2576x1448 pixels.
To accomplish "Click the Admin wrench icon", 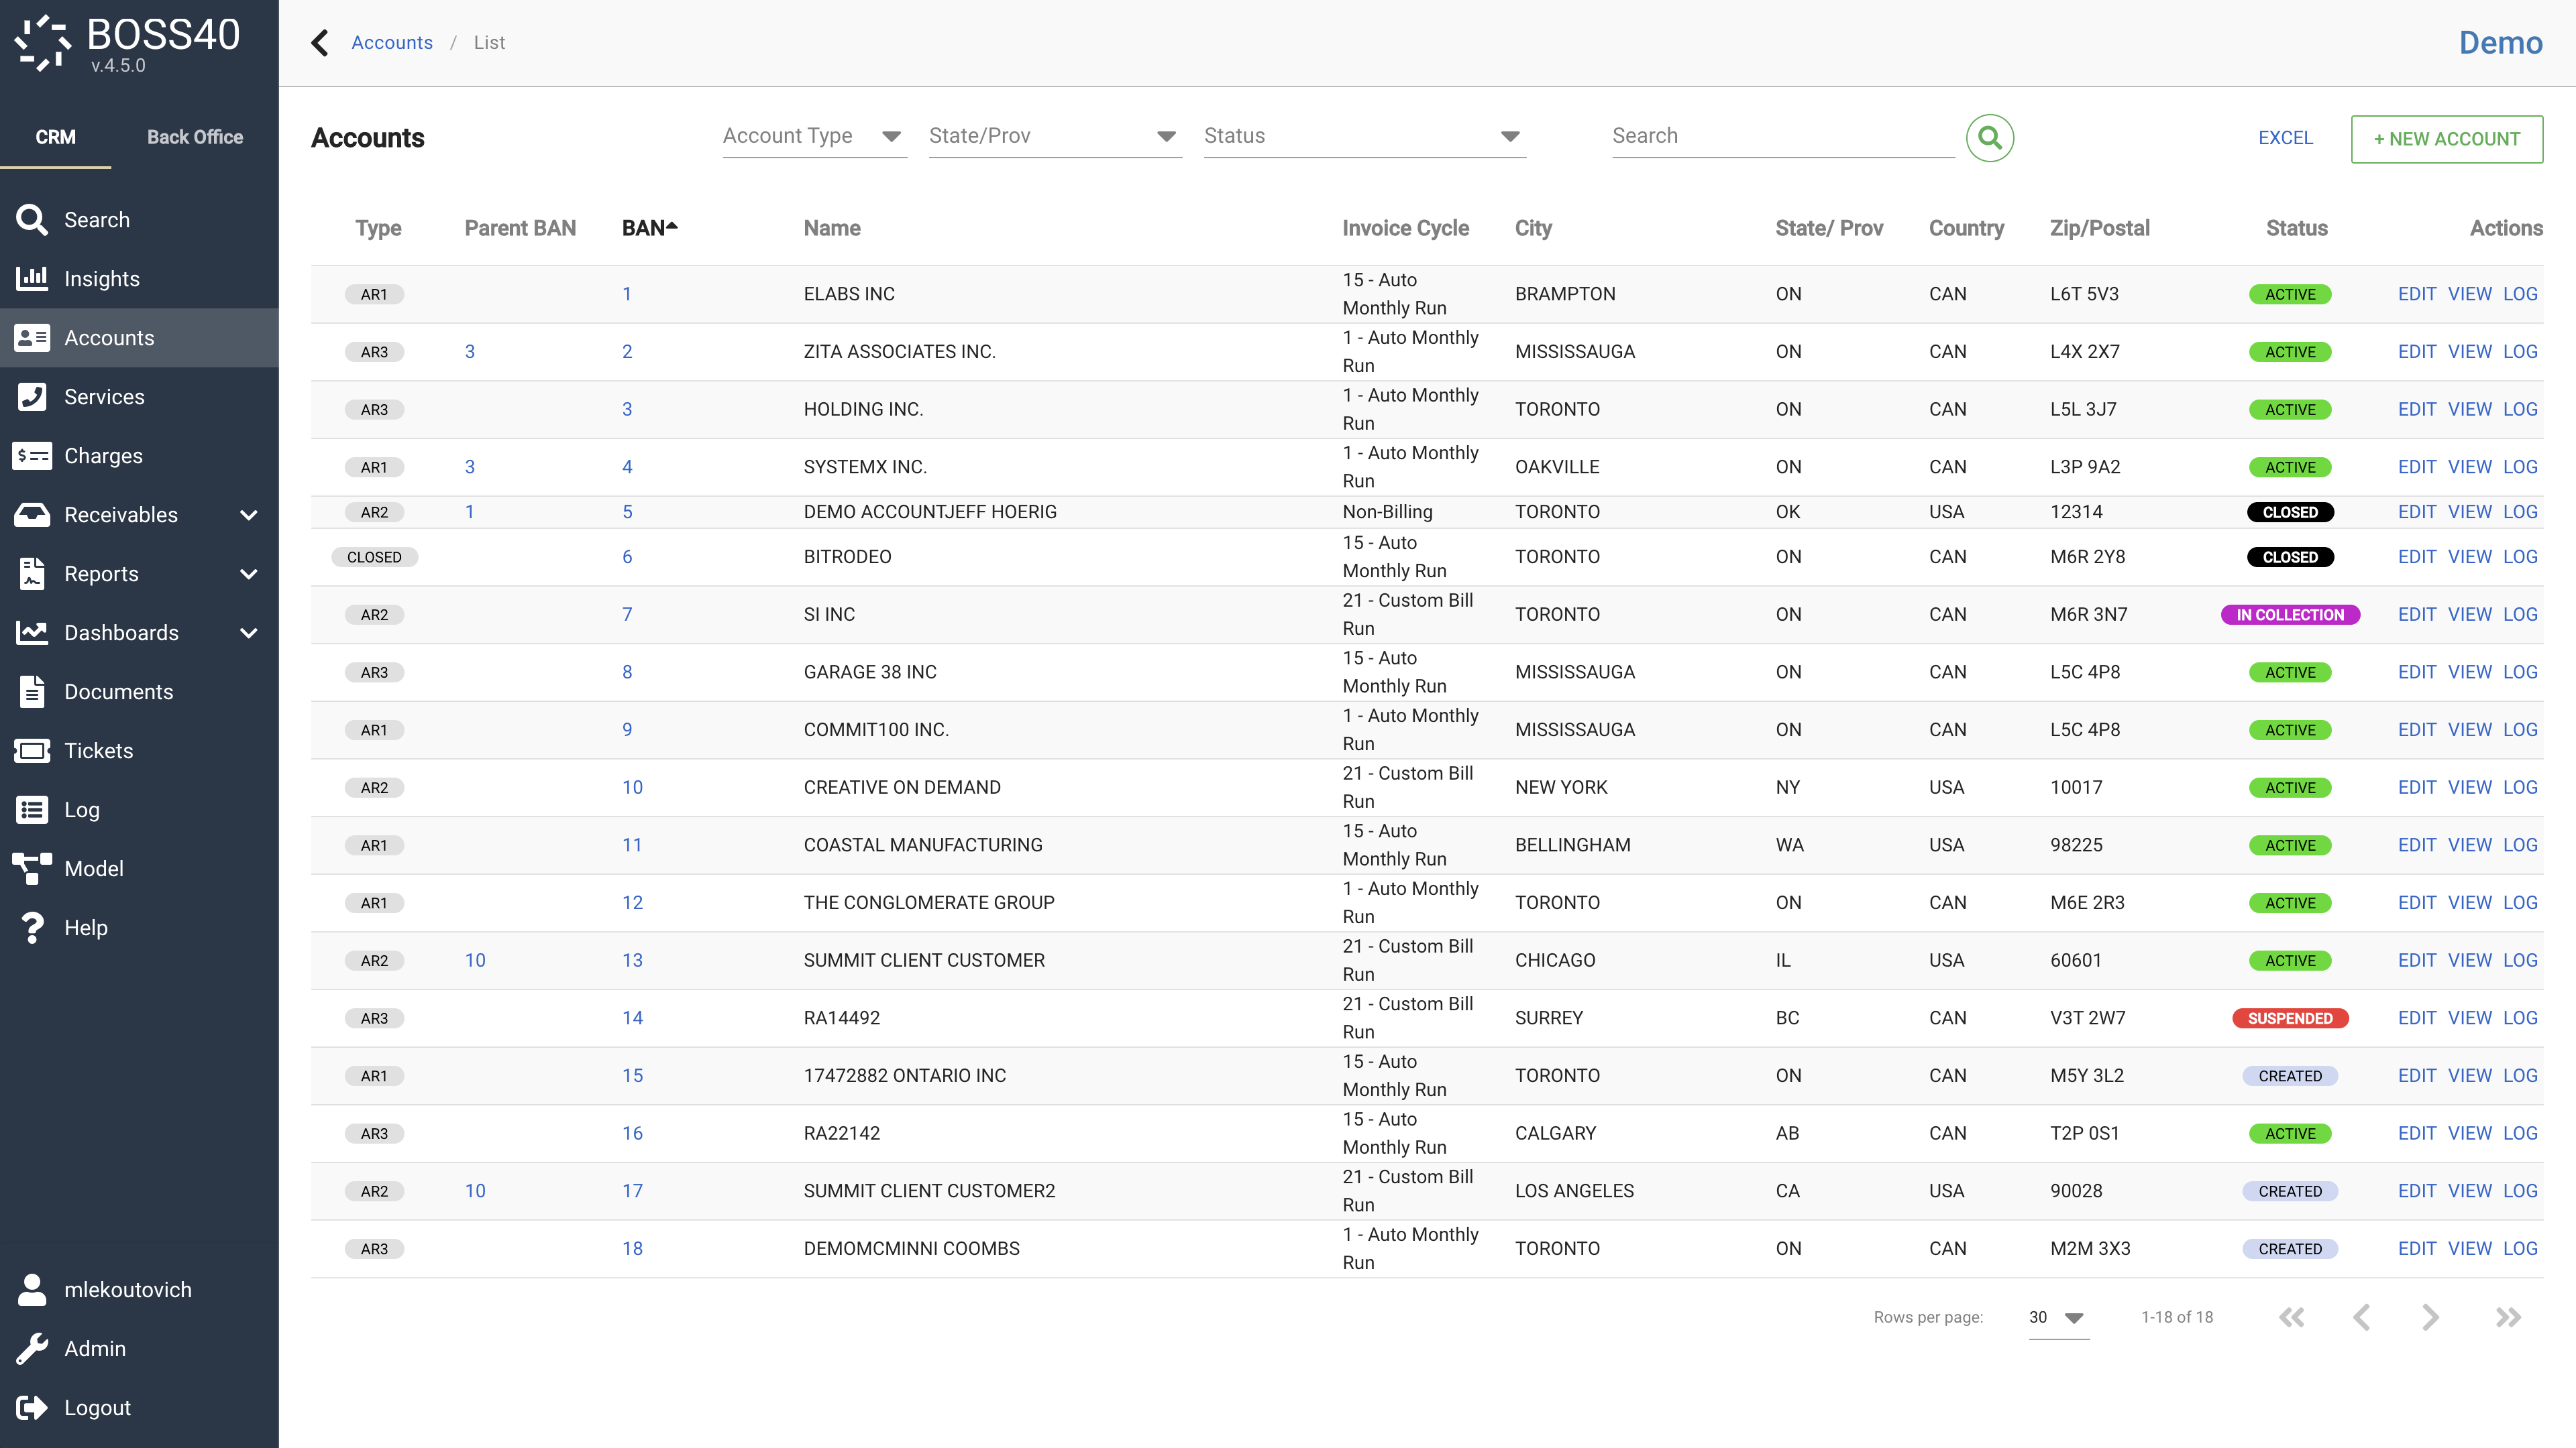I will pyautogui.click(x=32, y=1348).
